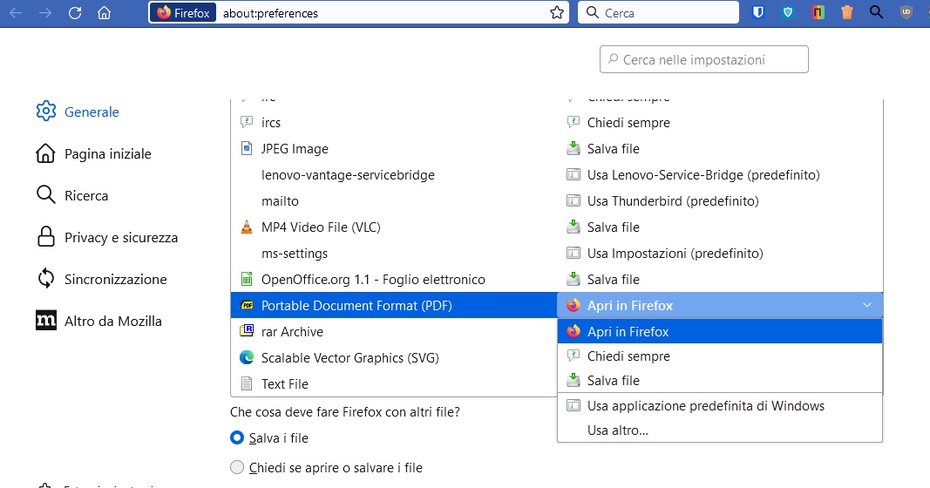
Task: Click the orange trash can extension icon
Action: point(847,12)
